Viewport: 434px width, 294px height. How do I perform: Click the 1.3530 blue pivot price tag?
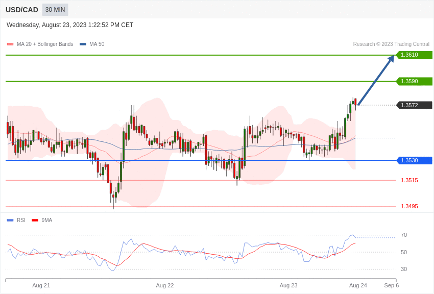click(x=414, y=160)
